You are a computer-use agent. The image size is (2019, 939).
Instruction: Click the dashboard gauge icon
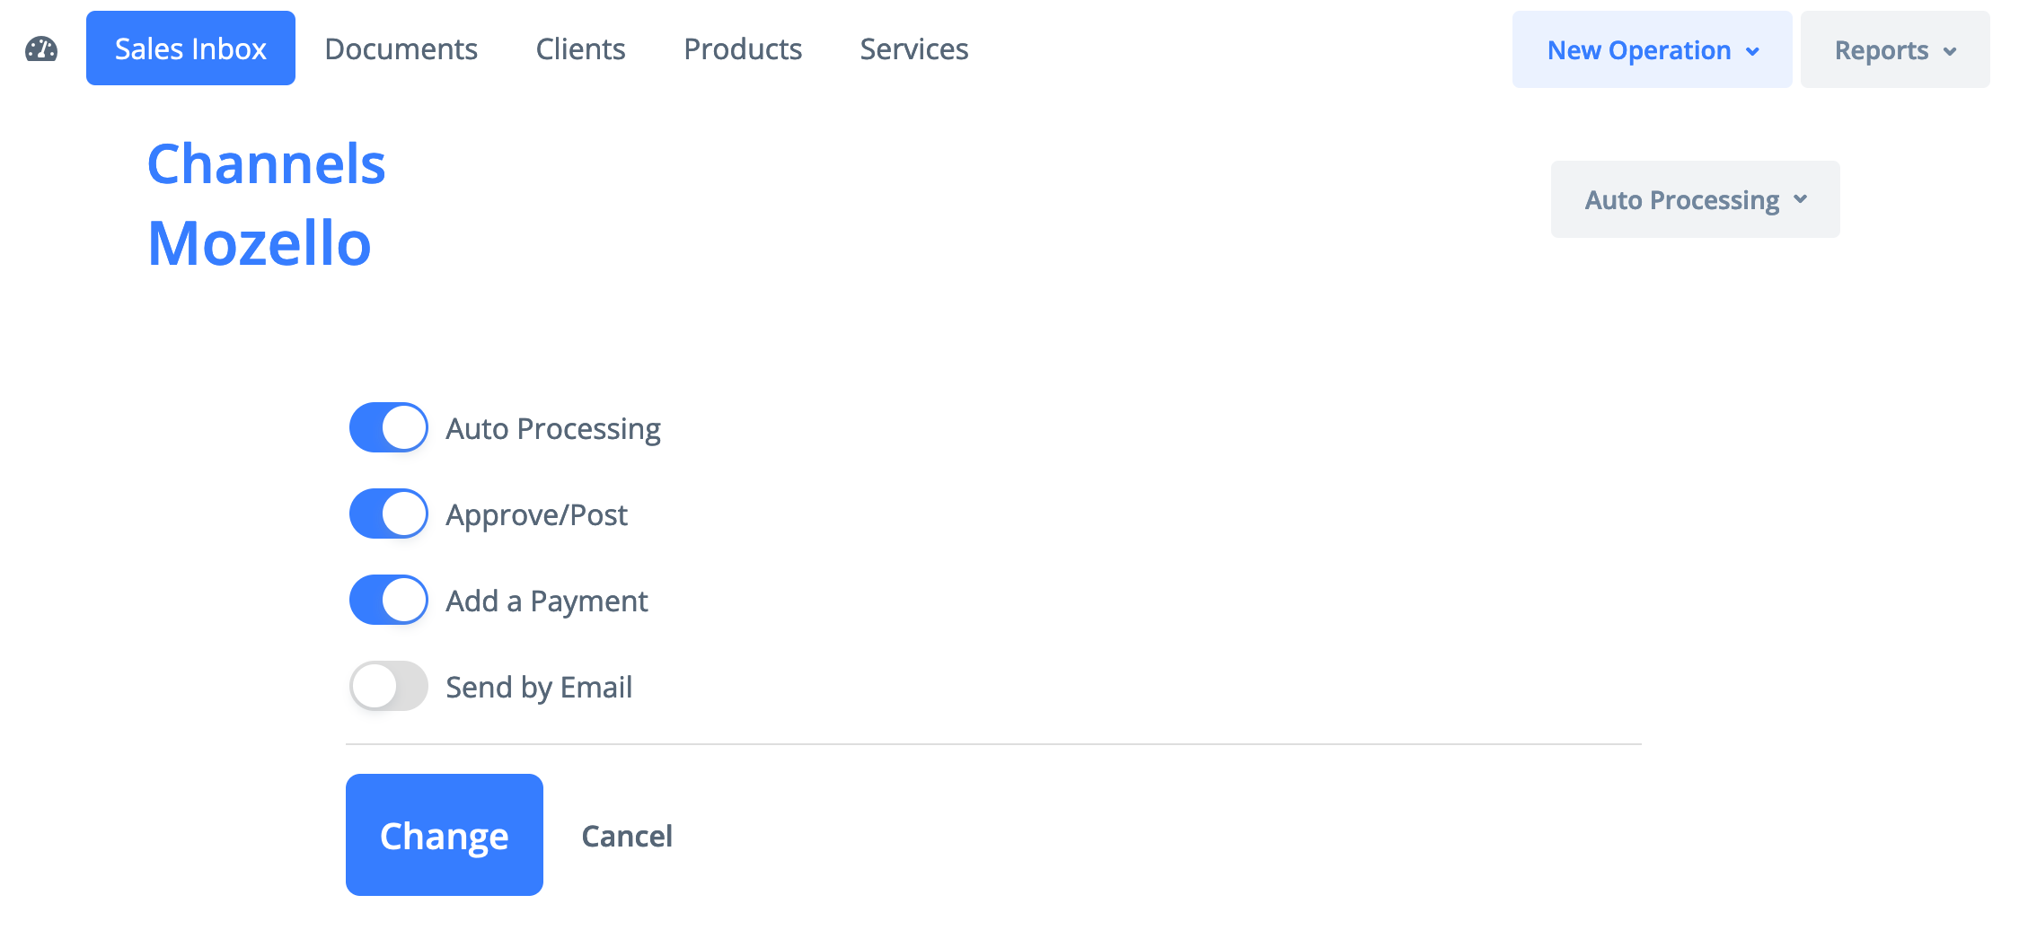(x=41, y=49)
